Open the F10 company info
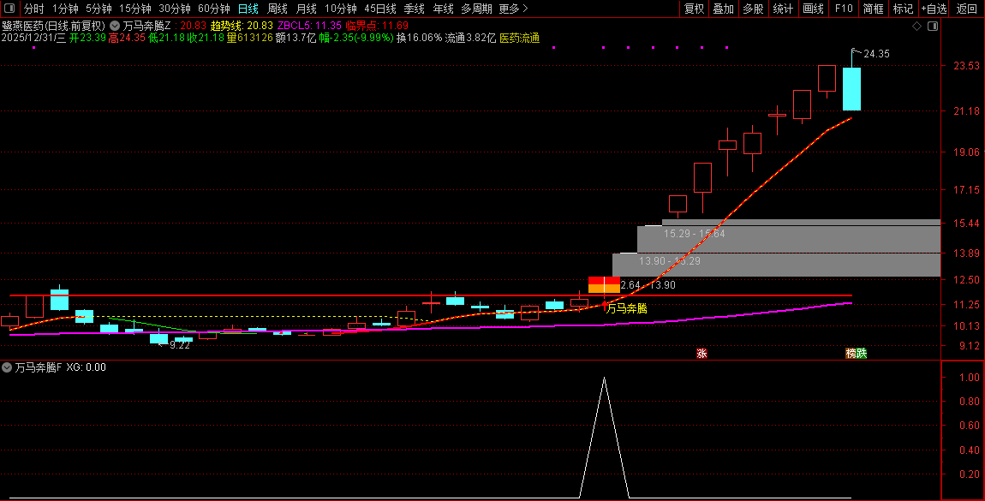This screenshot has width=985, height=501. [844, 9]
